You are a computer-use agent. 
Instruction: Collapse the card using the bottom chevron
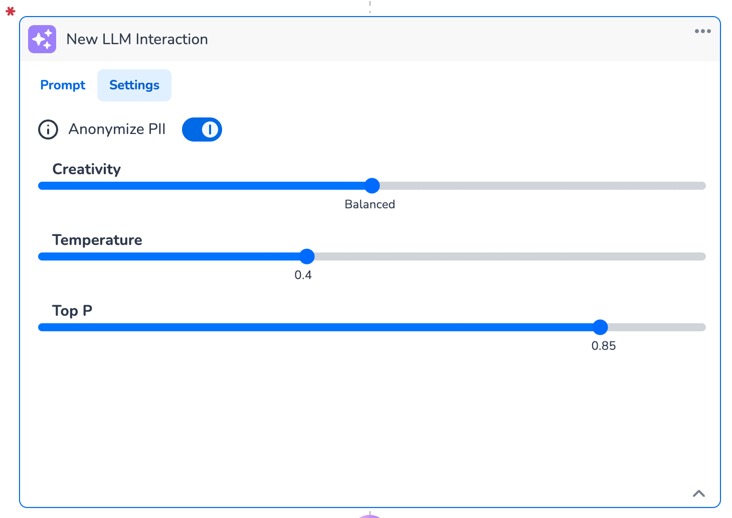[698, 493]
